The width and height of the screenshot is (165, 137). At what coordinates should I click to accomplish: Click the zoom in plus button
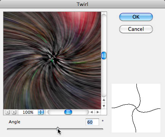(14, 112)
